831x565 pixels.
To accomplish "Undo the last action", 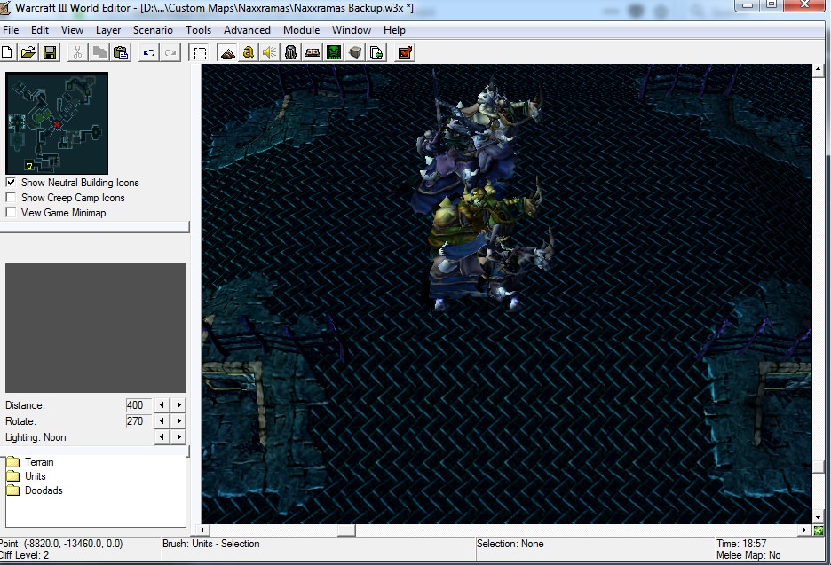I will pos(149,52).
